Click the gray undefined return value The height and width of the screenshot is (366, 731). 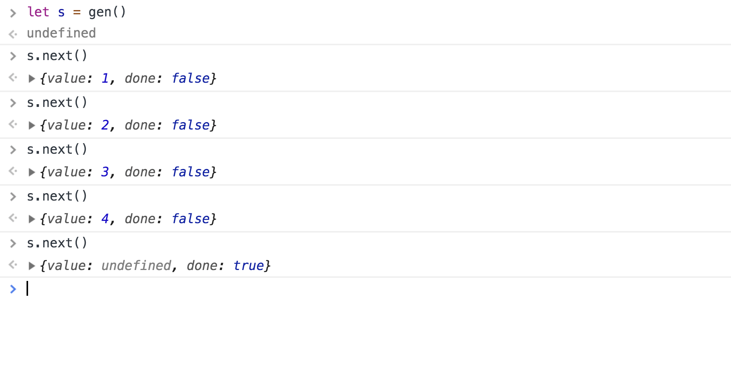(61, 33)
